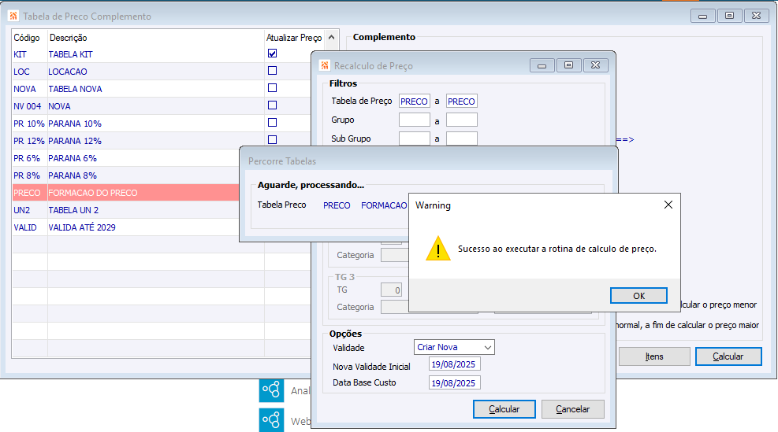Viewport: 778px width, 432px height.
Task: Check Atualizar Preço for NV 004 row
Action: pos(272,105)
